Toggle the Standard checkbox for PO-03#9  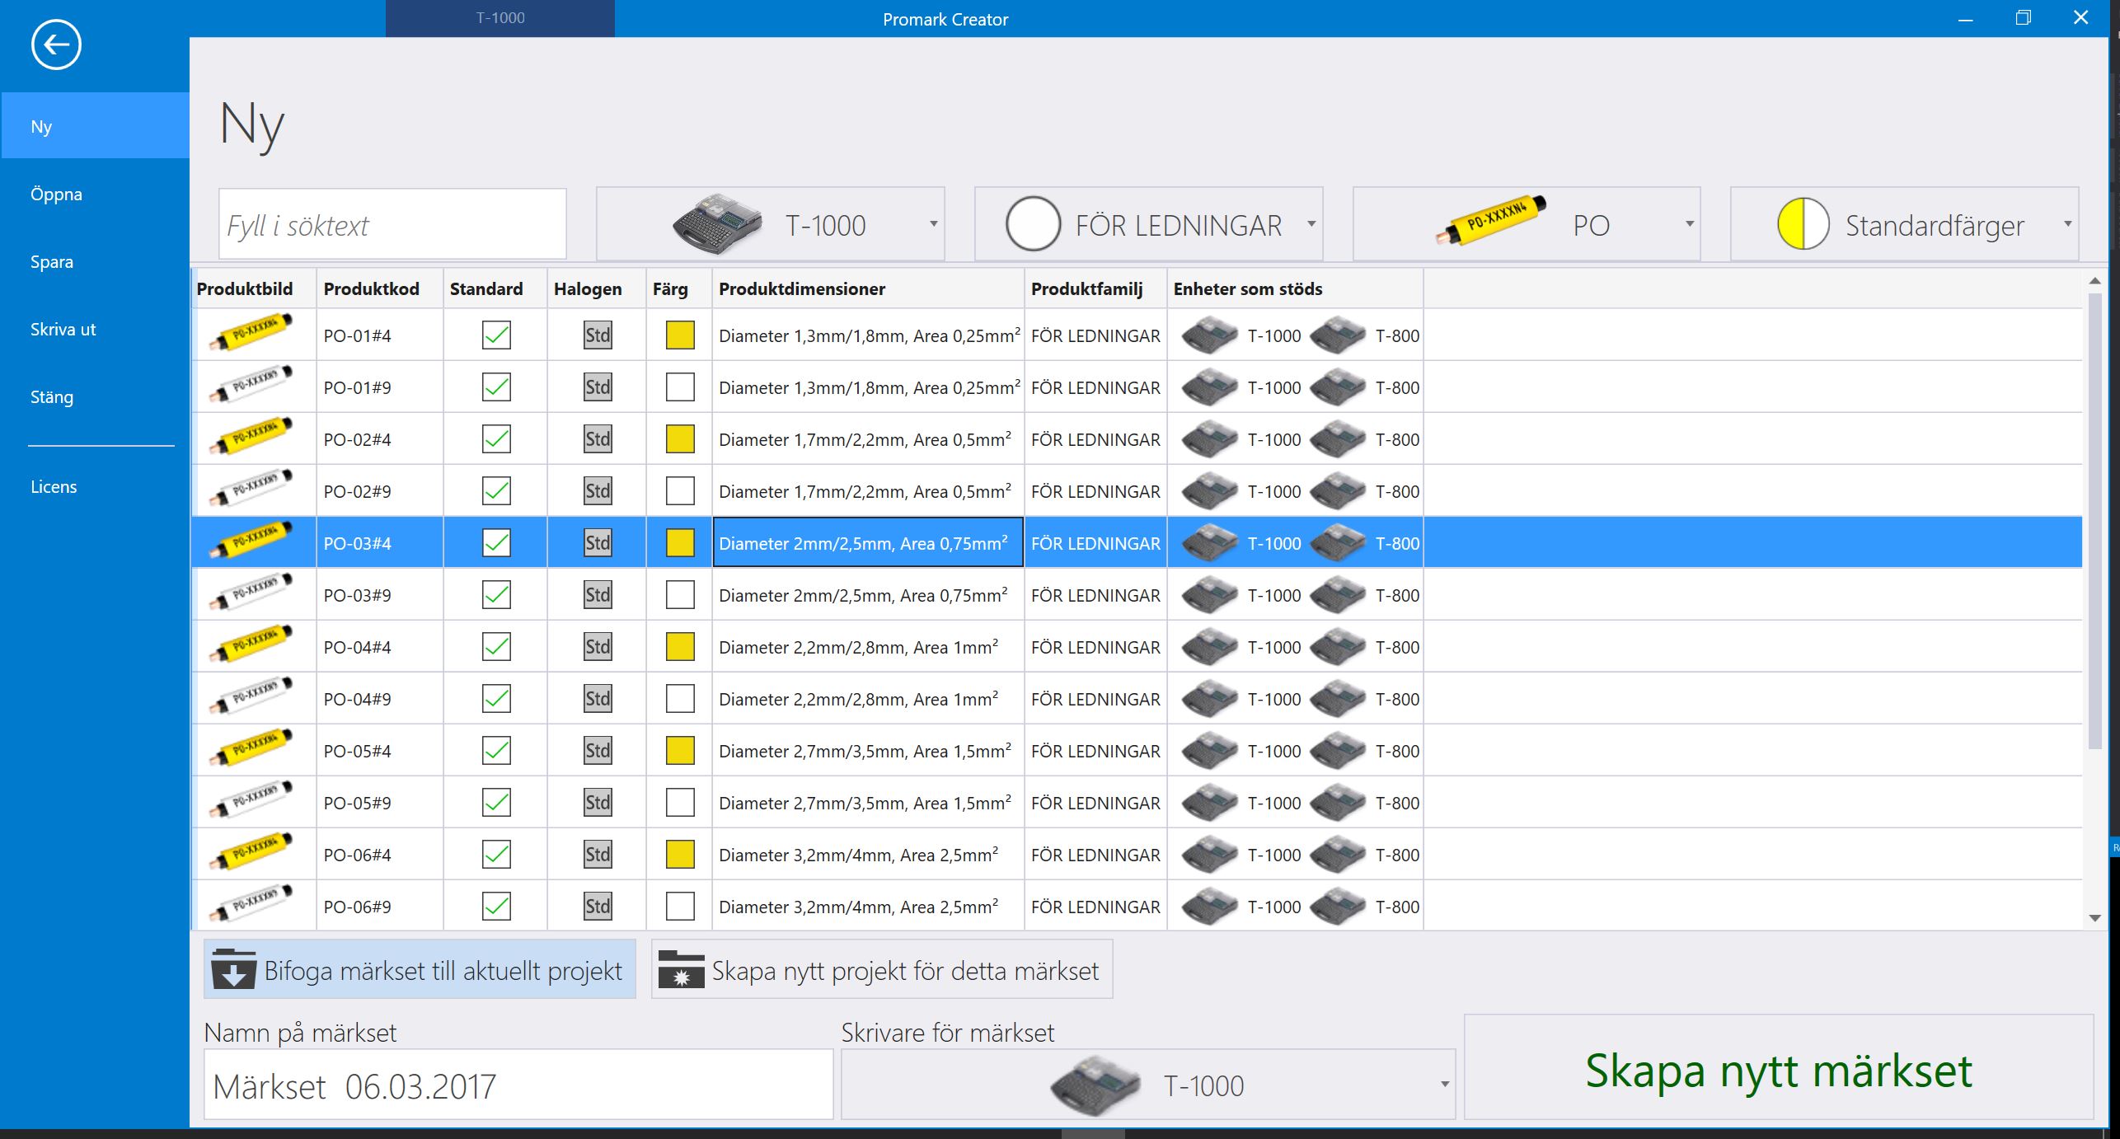496,594
